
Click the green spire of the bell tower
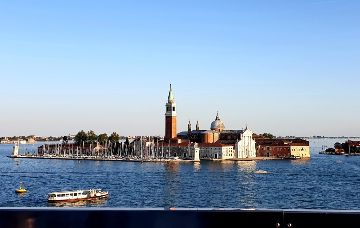pos(171,93)
